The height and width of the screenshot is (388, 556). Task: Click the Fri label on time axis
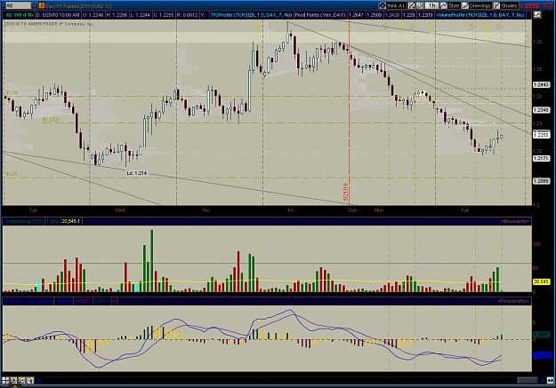(291, 210)
